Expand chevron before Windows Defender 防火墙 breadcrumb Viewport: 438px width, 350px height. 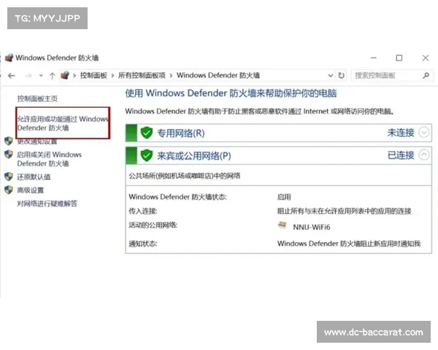click(171, 76)
